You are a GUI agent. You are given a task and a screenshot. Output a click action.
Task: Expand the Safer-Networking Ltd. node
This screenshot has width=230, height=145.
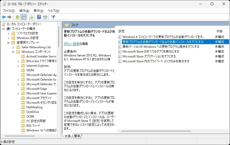(x=13, y=47)
